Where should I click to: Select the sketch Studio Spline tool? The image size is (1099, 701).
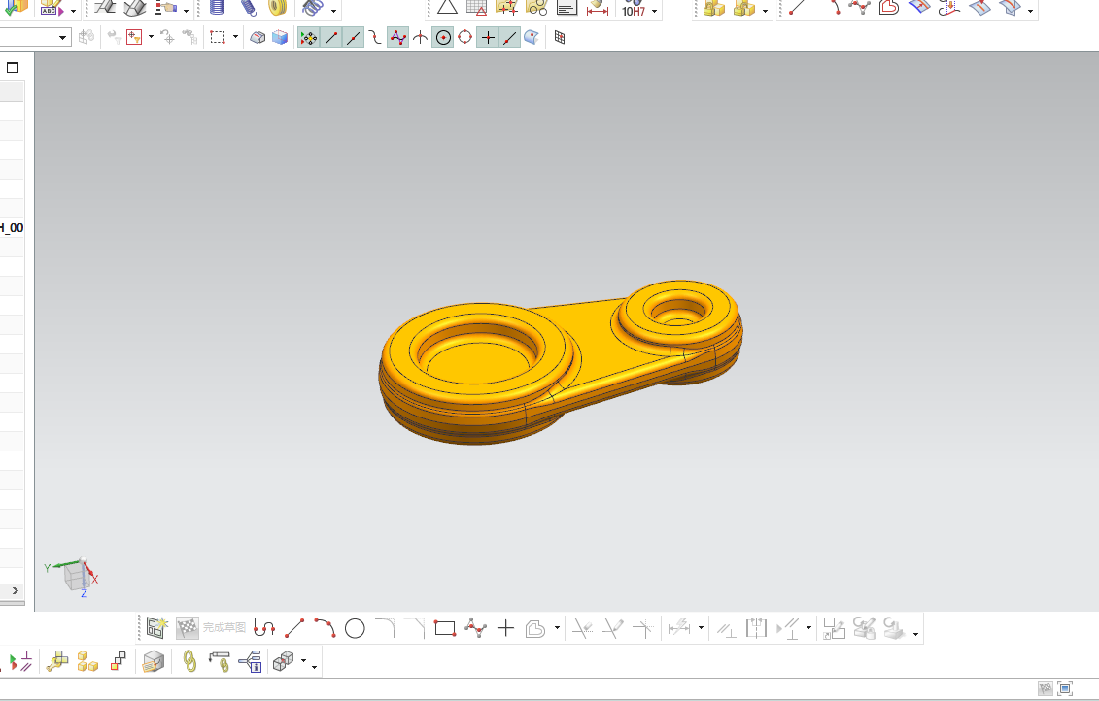coord(475,628)
